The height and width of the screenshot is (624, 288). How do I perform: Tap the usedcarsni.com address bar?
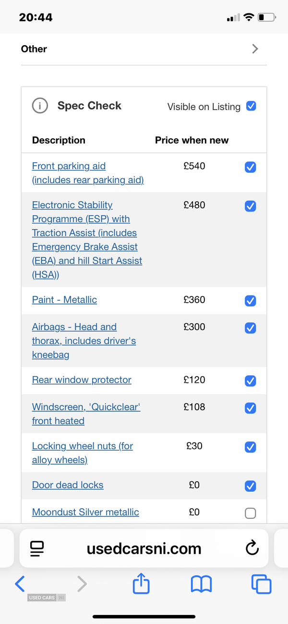click(x=144, y=549)
